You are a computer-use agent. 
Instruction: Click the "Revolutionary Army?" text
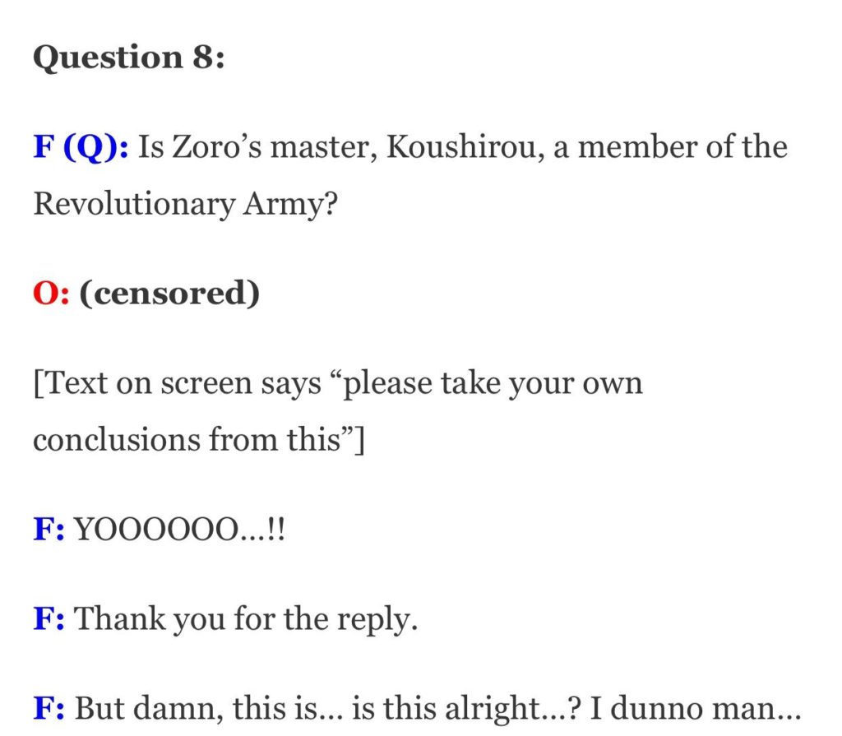(185, 204)
